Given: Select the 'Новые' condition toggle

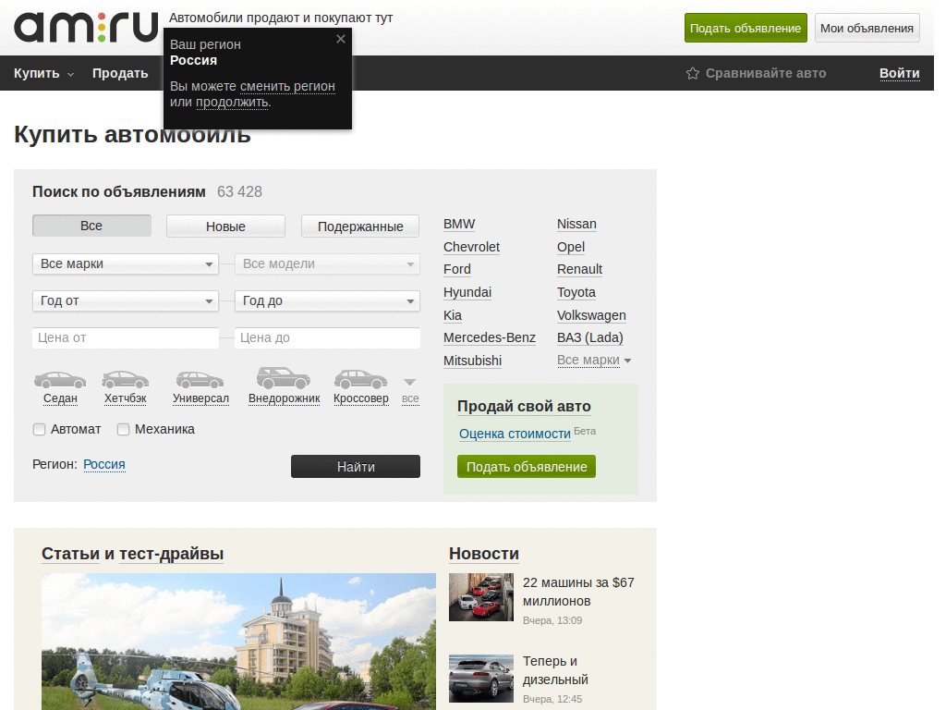Looking at the screenshot, I should [x=225, y=226].
